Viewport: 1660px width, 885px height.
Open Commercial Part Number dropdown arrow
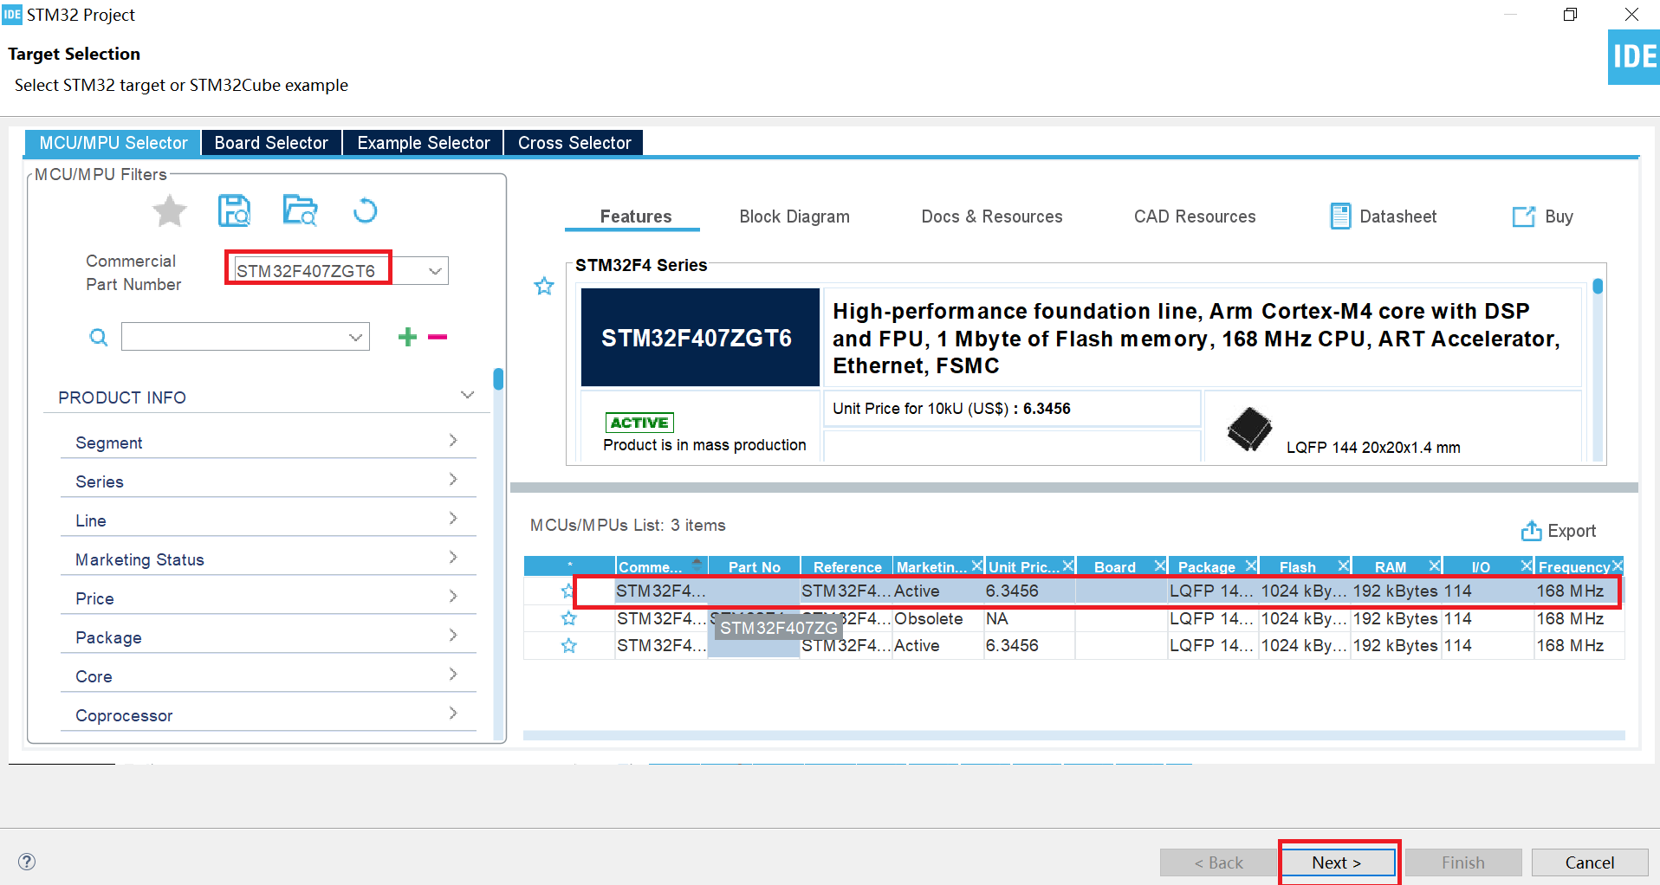[435, 271]
